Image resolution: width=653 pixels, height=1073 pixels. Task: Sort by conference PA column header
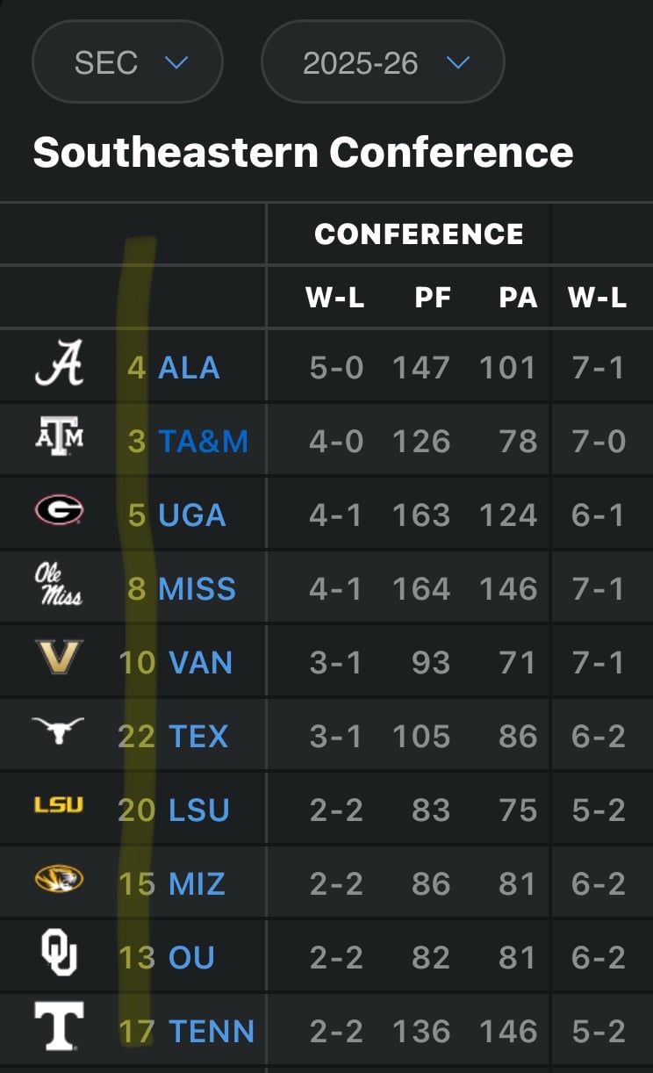click(x=518, y=298)
